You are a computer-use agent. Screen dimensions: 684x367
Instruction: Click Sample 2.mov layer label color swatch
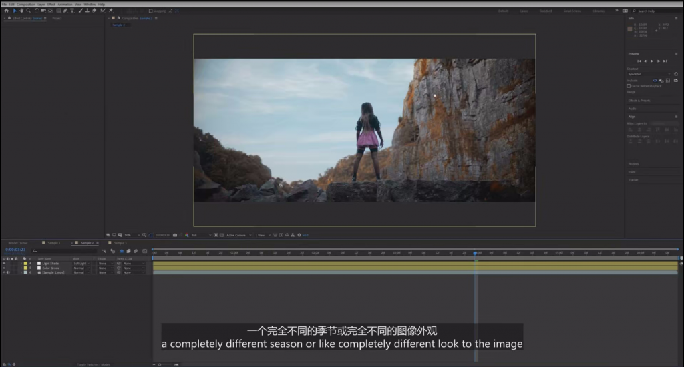(x=25, y=272)
